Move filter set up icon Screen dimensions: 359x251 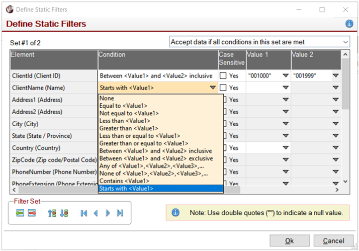[x=52, y=213]
